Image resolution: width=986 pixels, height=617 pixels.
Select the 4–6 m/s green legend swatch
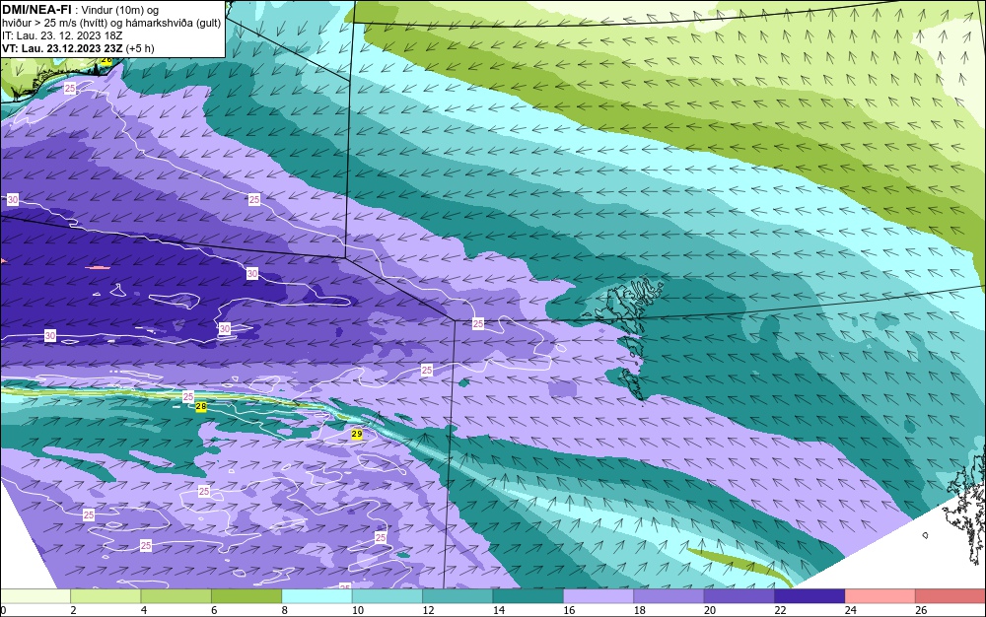pos(176,595)
